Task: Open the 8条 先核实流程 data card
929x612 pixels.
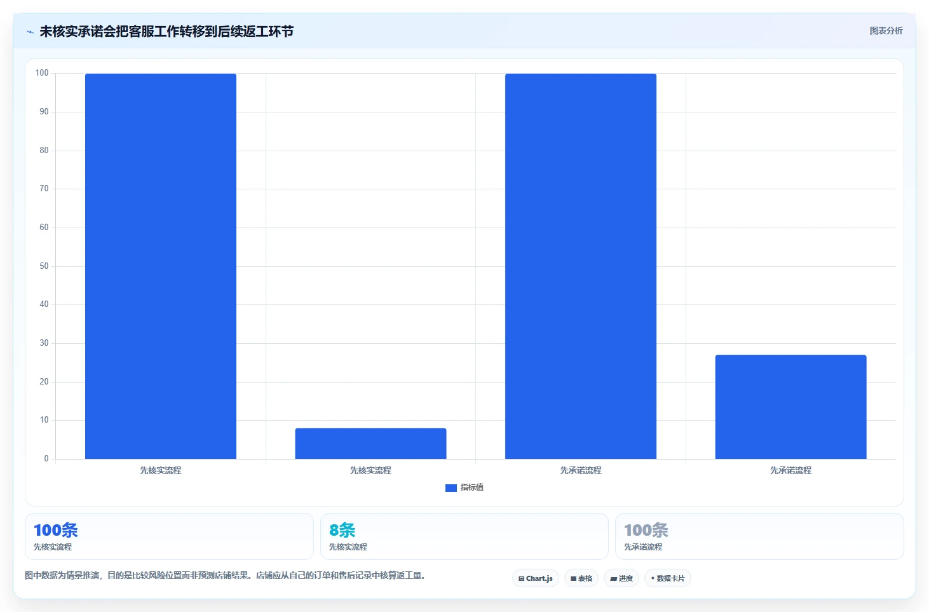Action: pyautogui.click(x=464, y=536)
